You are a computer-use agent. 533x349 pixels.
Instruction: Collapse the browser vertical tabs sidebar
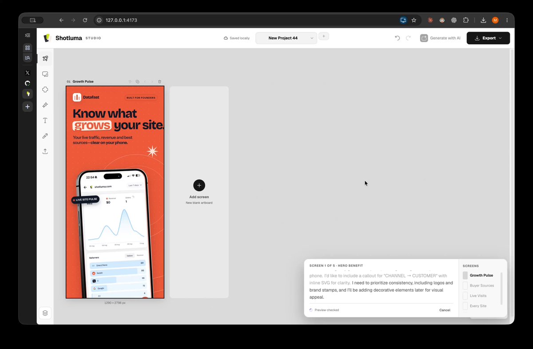[28, 35]
